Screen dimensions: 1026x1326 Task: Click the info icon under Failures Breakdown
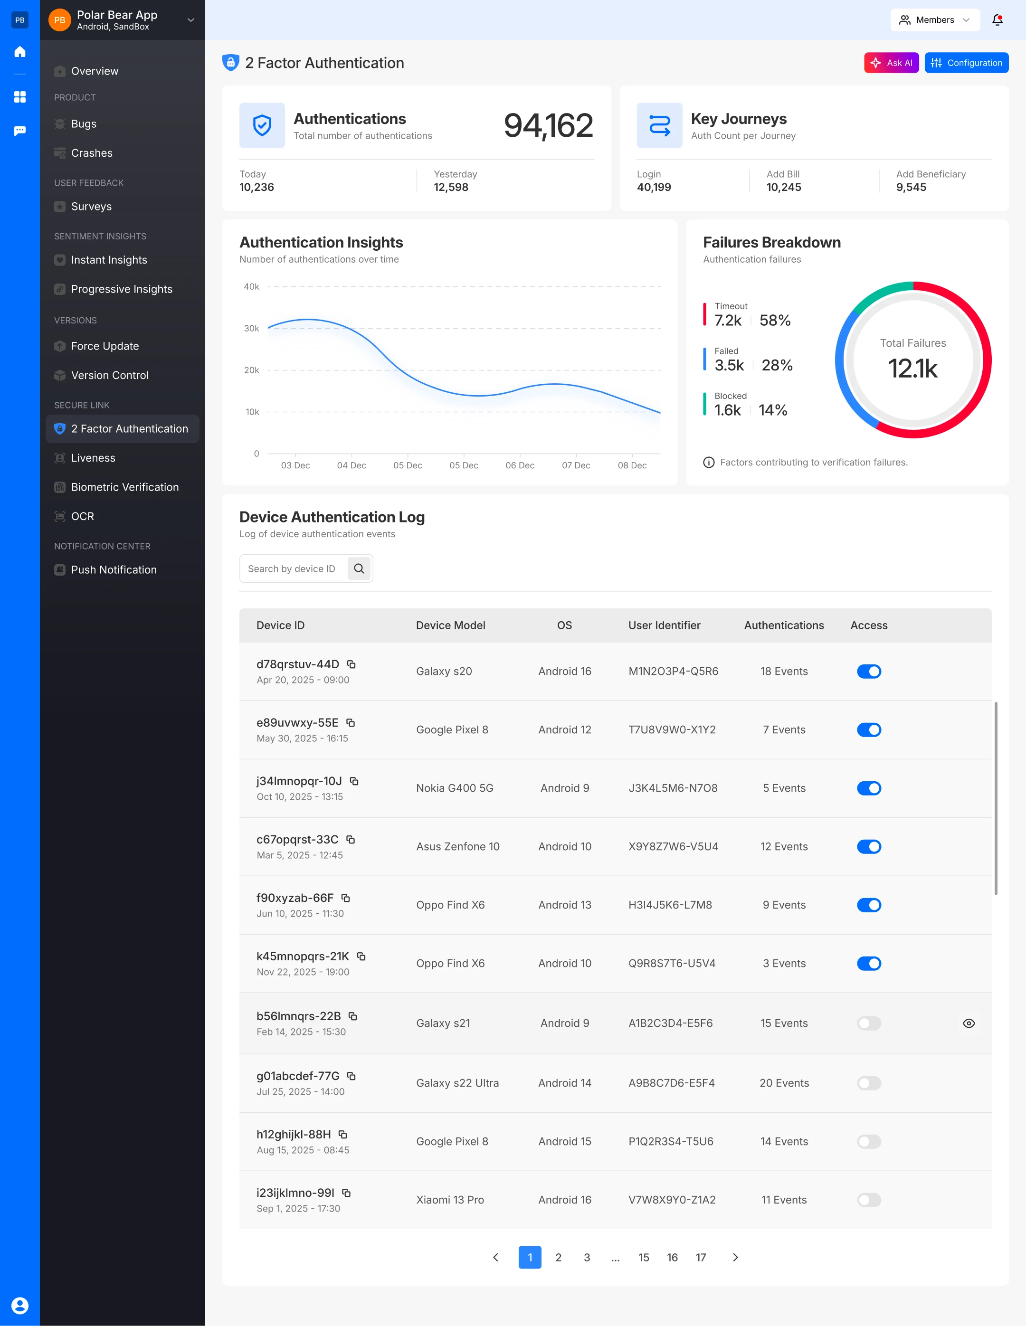pyautogui.click(x=709, y=462)
